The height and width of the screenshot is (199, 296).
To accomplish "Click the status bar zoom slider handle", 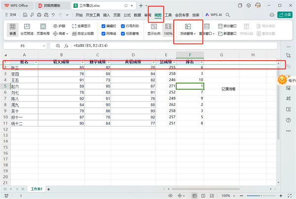I will pos(261,196).
